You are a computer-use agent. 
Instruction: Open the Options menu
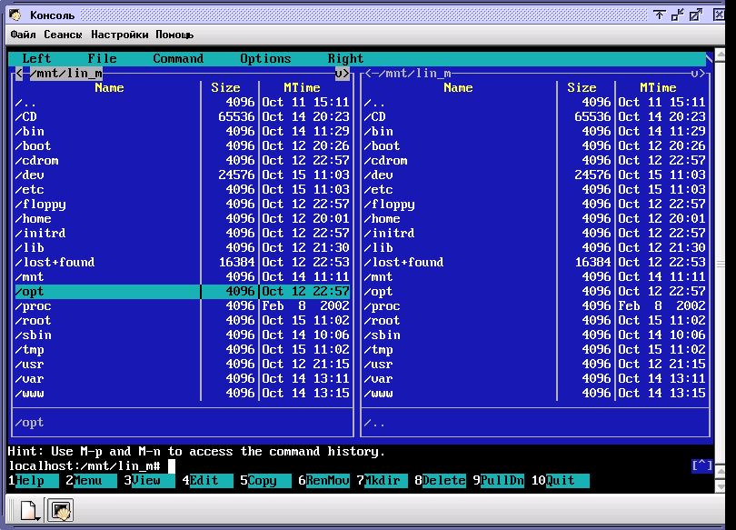click(265, 59)
